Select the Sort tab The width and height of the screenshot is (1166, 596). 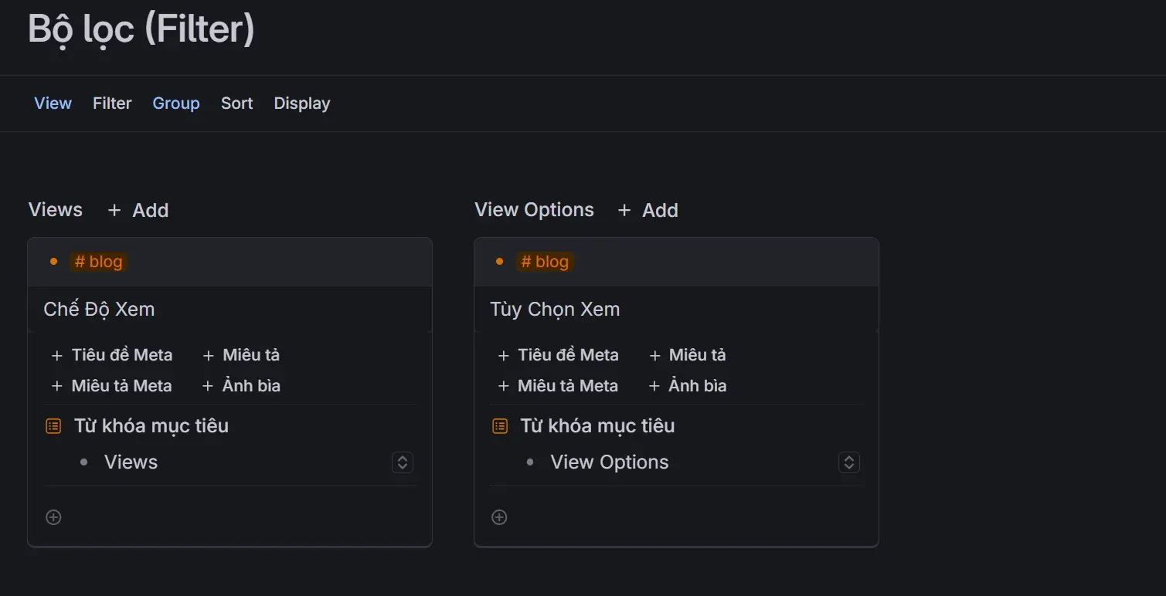pos(236,103)
